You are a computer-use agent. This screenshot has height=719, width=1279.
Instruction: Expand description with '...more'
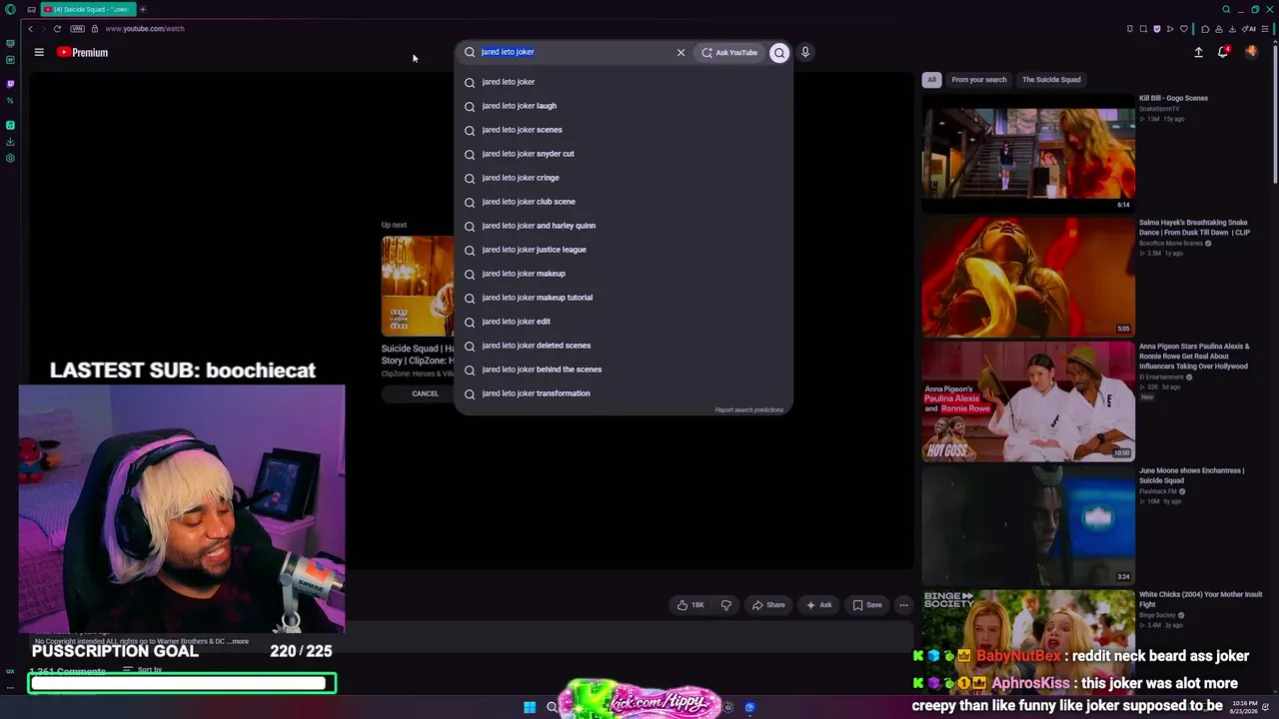[239, 641]
